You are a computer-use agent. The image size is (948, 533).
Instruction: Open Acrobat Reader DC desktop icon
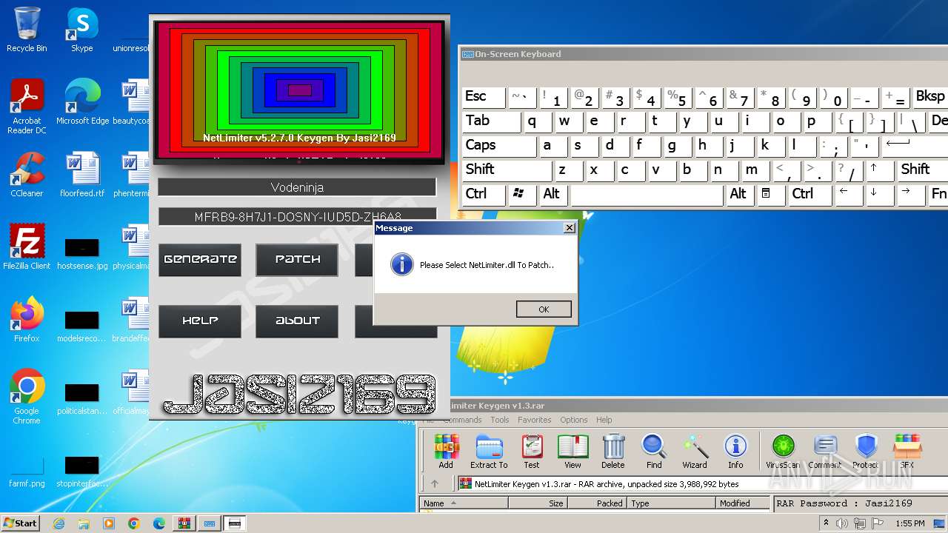(27, 107)
